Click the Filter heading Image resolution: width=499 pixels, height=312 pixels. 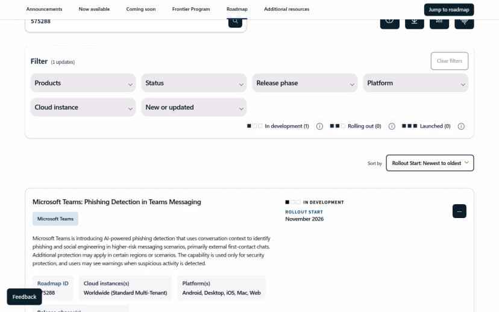tap(39, 61)
